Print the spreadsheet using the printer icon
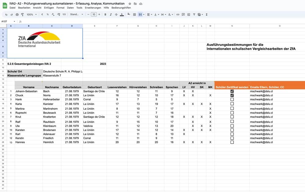The height and width of the screenshot is (192, 305). pyautogui.click(x=17, y=14)
